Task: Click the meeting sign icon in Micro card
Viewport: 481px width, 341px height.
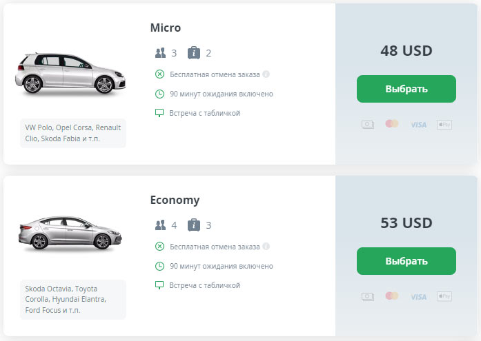Action: point(160,113)
